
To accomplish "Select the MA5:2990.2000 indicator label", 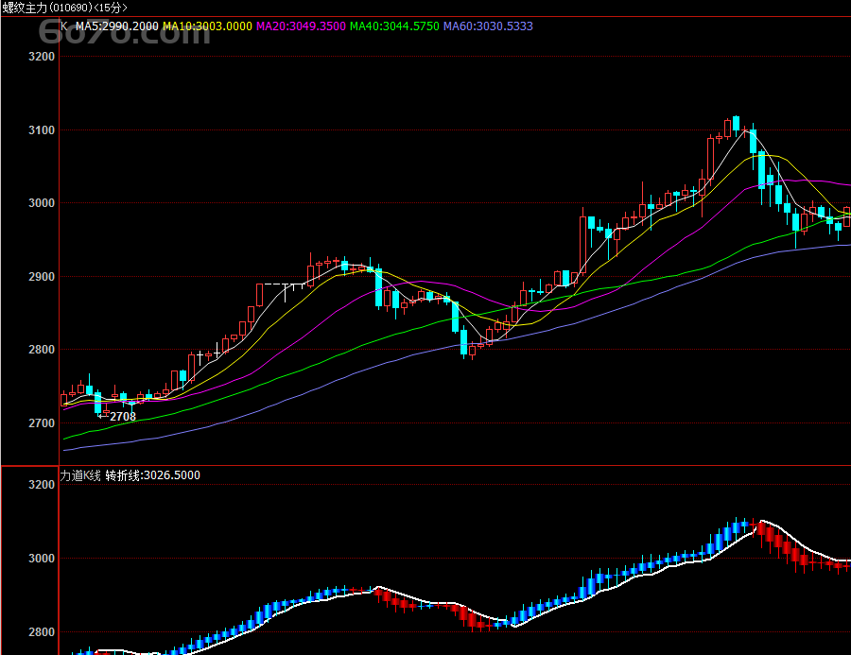I will [116, 26].
